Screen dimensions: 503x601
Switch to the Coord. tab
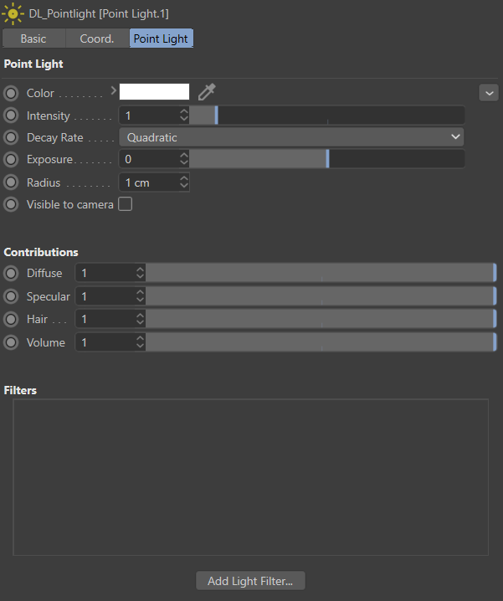point(97,39)
